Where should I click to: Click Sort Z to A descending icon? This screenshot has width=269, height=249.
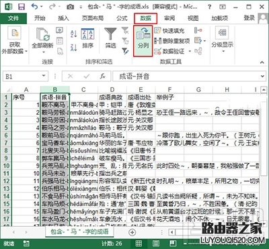point(74,48)
